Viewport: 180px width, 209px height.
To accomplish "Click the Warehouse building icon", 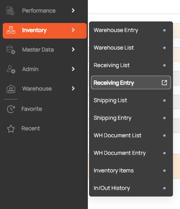I will point(11,89).
